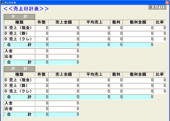Click 比率 field for 売上（掛） in 日計
Image resolution: width=170 pixels, height=121 pixels.
point(160,34)
